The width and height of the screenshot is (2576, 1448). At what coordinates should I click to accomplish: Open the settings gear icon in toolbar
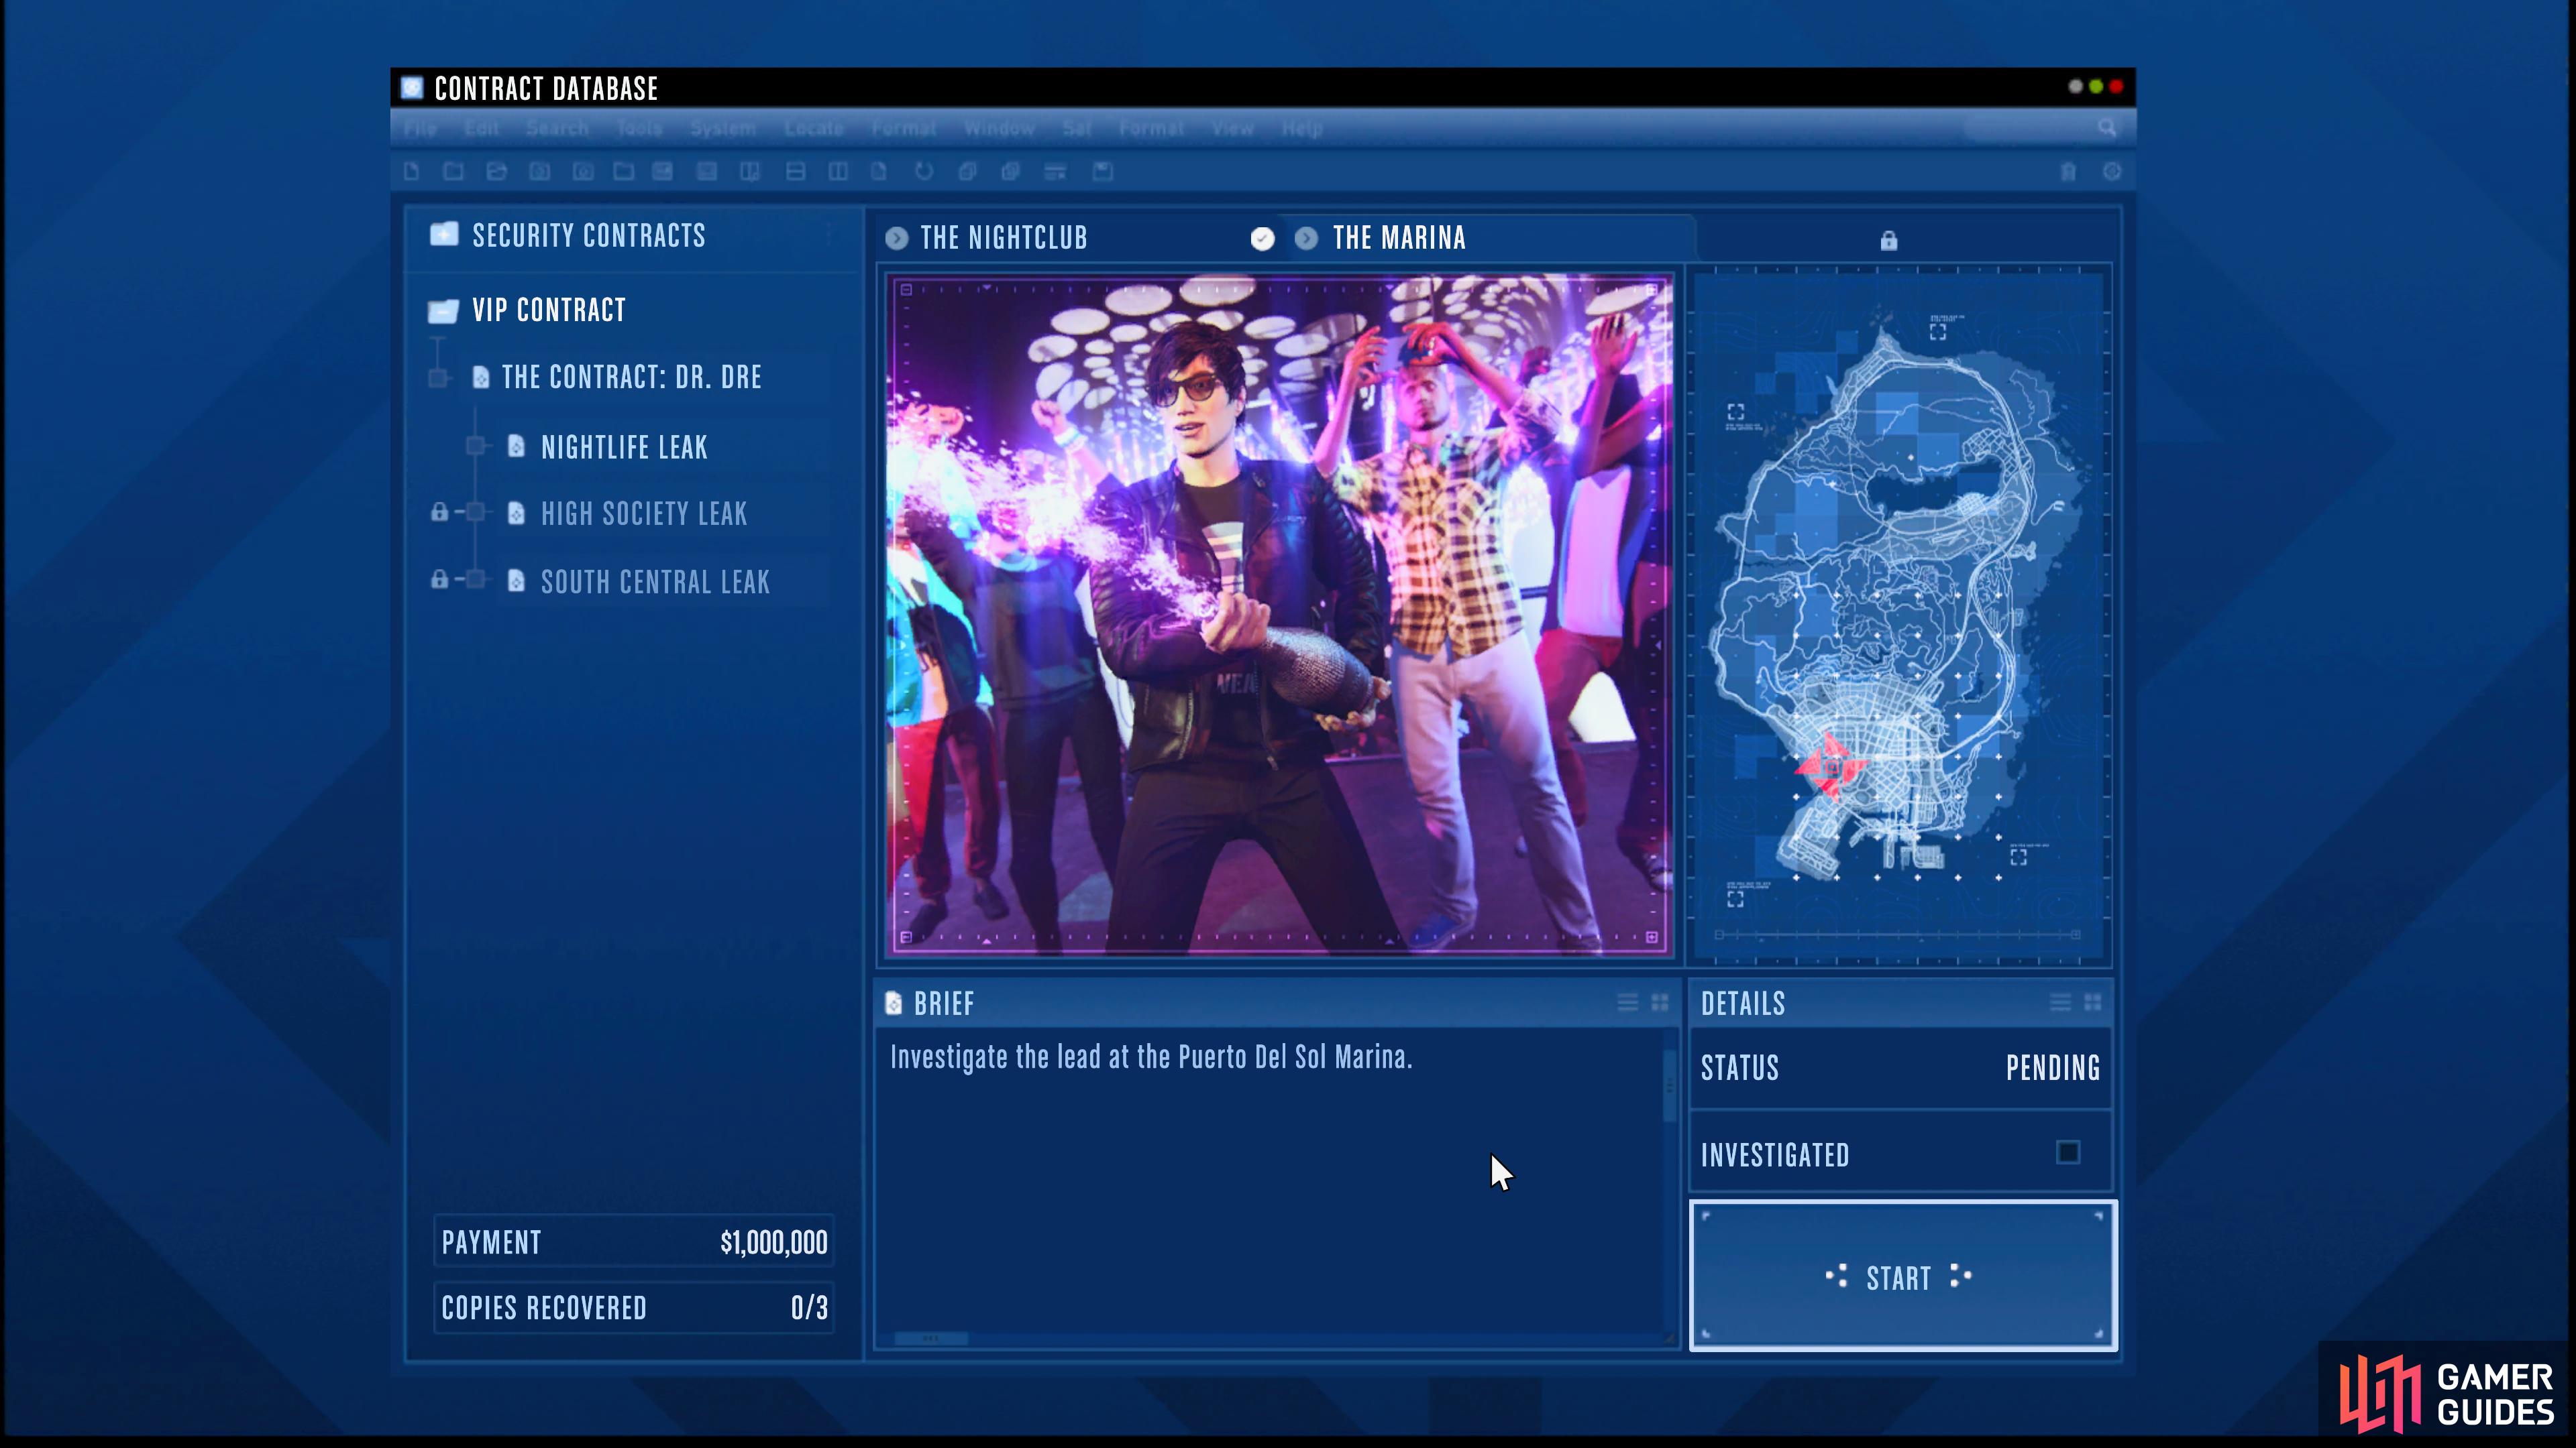pyautogui.click(x=2111, y=172)
